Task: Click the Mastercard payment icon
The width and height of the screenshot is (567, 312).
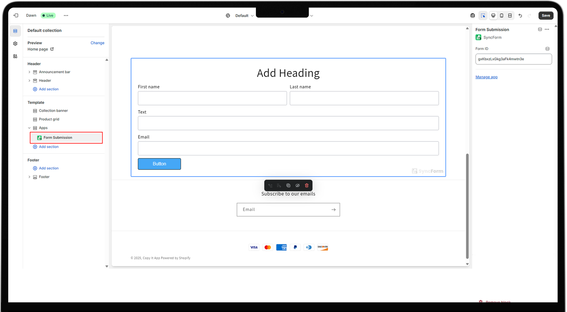Action: click(x=268, y=247)
